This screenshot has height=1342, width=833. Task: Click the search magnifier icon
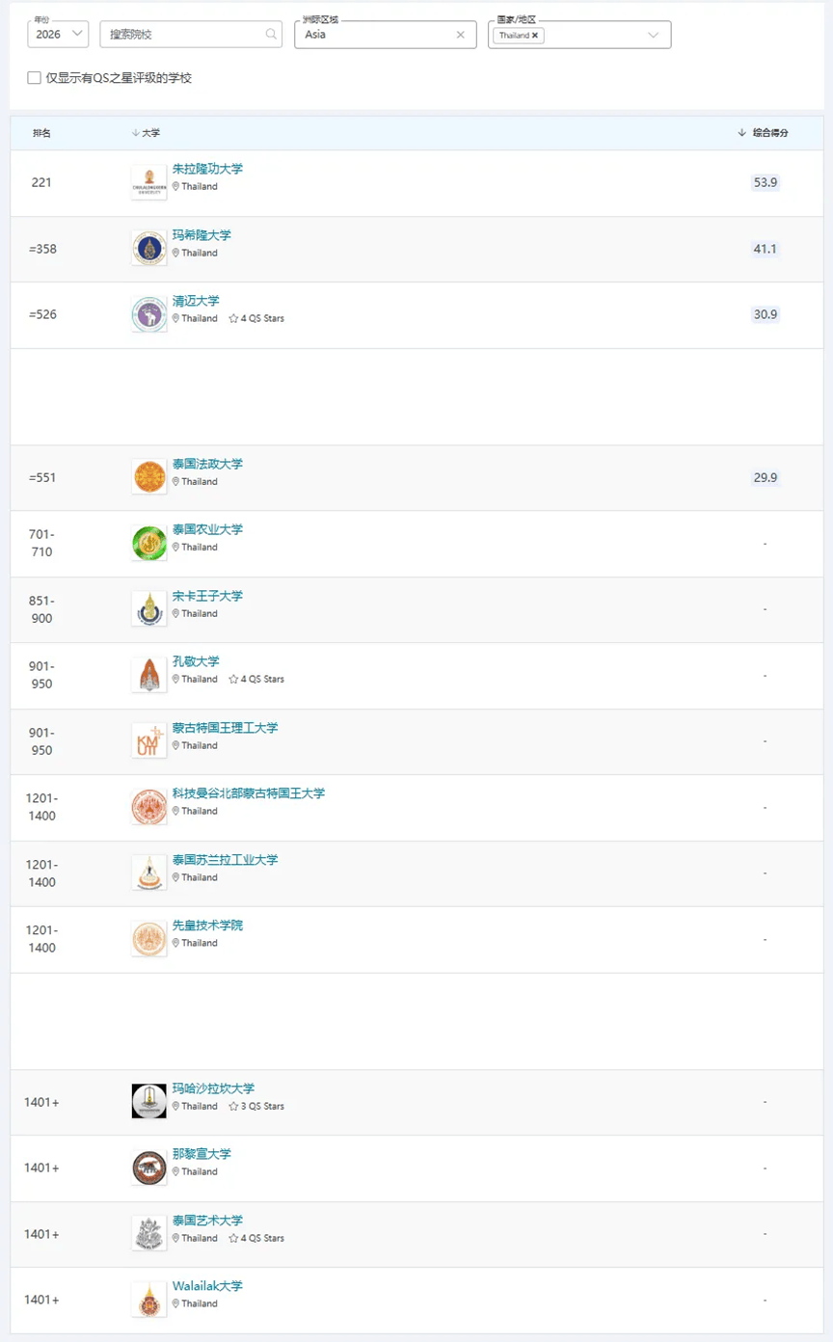(x=271, y=35)
